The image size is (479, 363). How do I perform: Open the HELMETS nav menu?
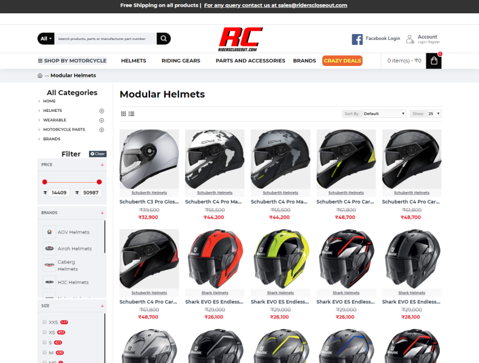(134, 60)
